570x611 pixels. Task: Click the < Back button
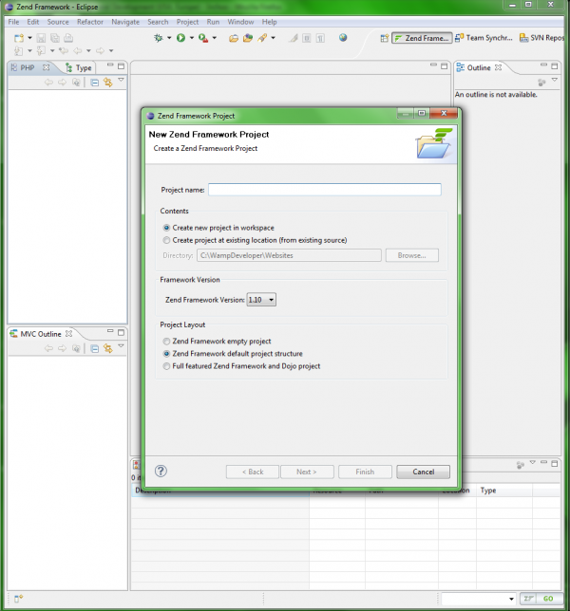253,472
